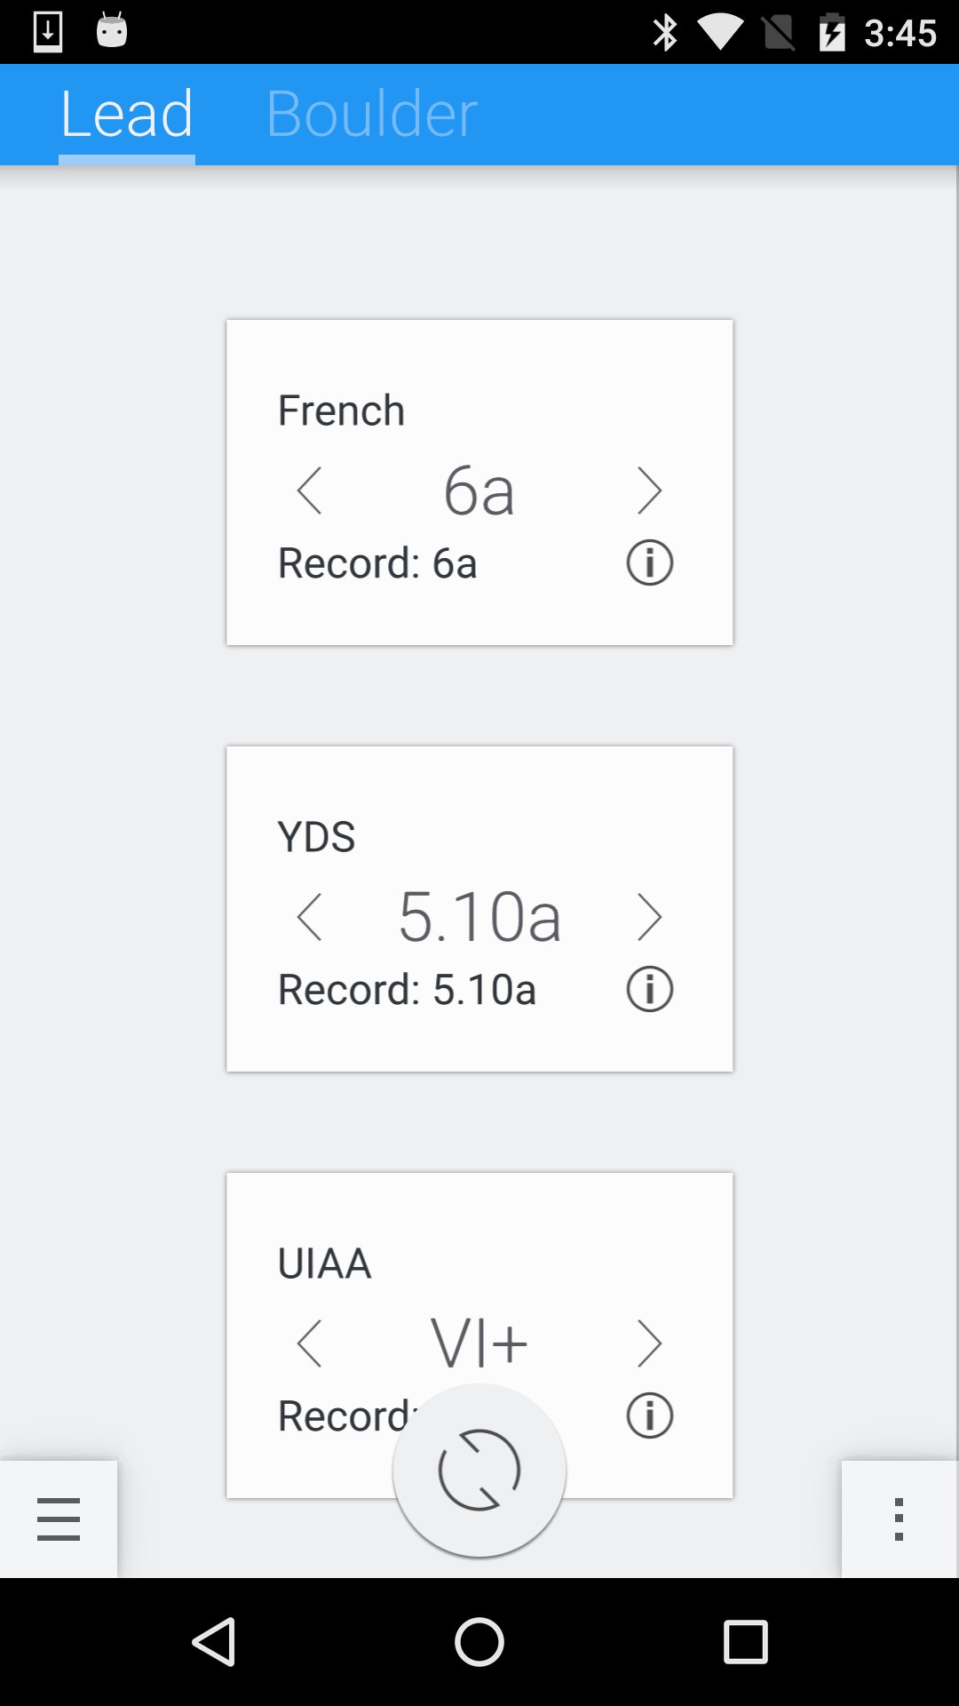Tap the YDS grade value 5.10a
959x1706 pixels.
479,917
